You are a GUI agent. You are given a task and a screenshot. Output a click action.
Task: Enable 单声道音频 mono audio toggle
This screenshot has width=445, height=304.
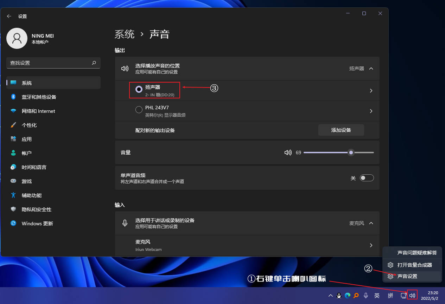tap(367, 178)
